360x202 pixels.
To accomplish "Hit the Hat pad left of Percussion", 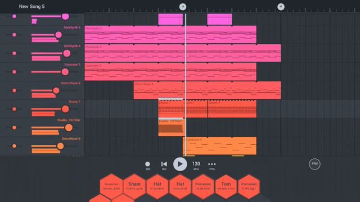I will tap(180, 186).
